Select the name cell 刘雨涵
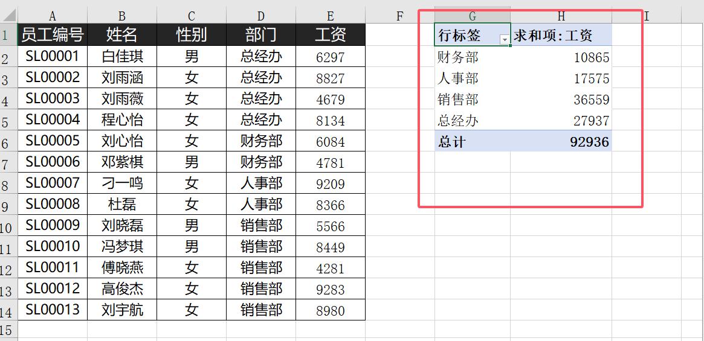Image resolution: width=704 pixels, height=341 pixels. [x=121, y=78]
